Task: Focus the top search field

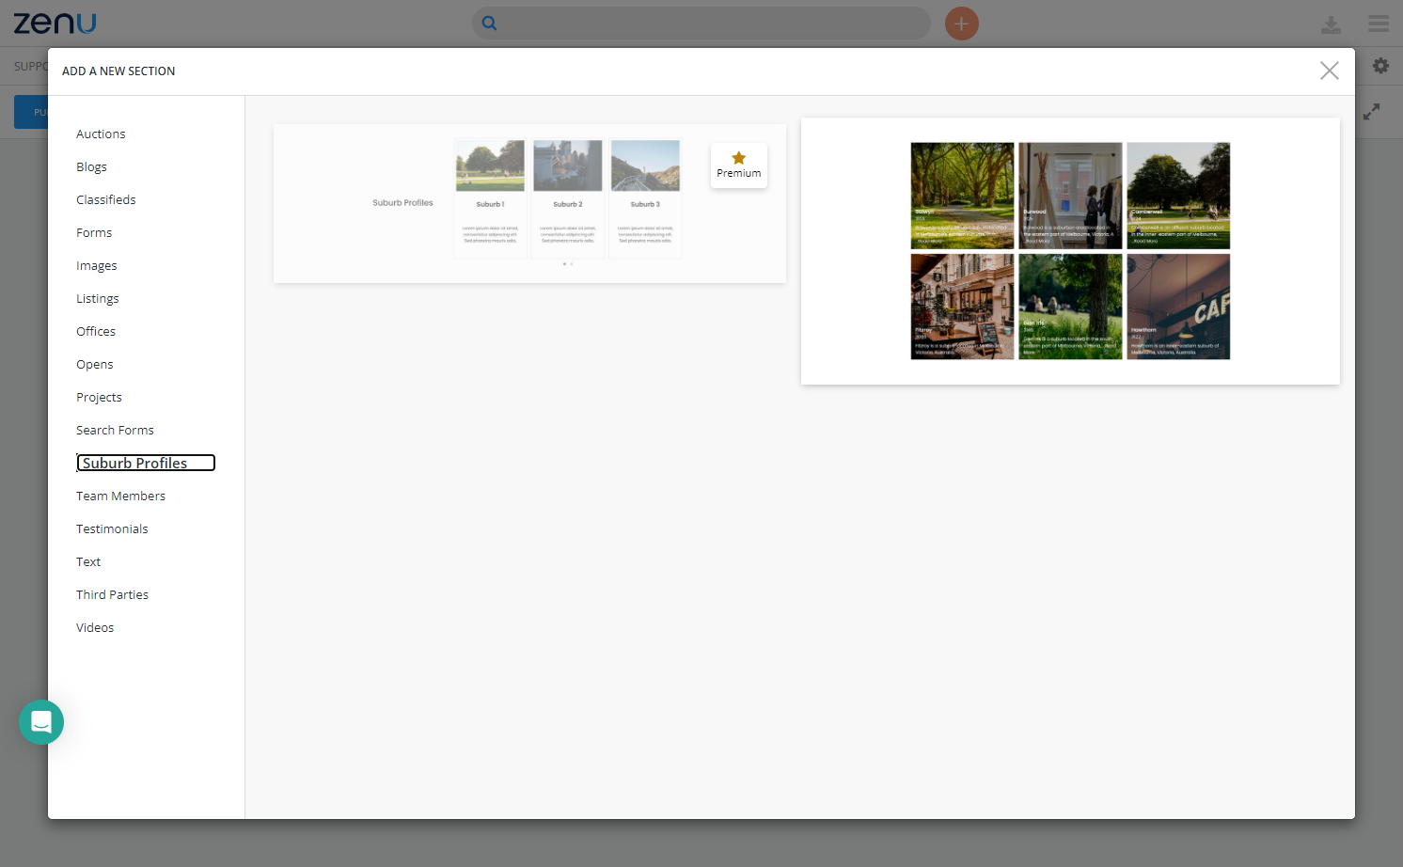Action: pyautogui.click(x=701, y=24)
